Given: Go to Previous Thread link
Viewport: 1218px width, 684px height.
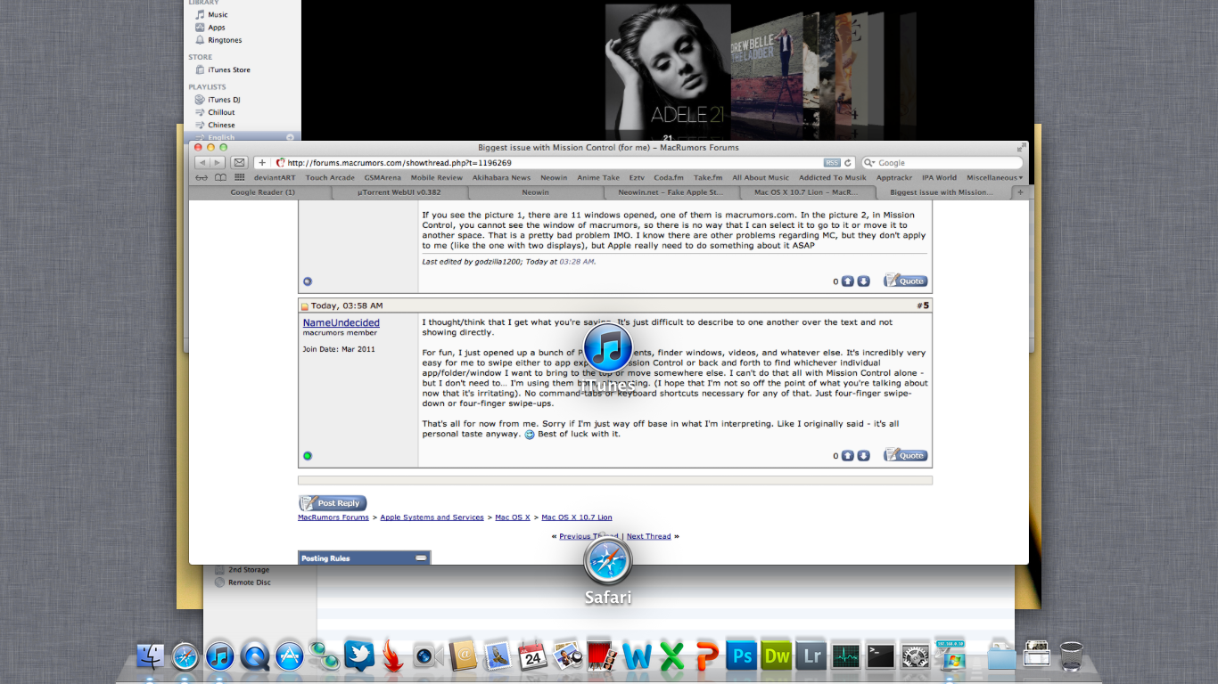Looking at the screenshot, I should [588, 536].
